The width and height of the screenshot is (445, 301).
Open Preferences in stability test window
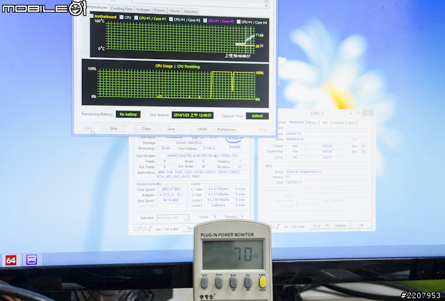[x=226, y=130]
